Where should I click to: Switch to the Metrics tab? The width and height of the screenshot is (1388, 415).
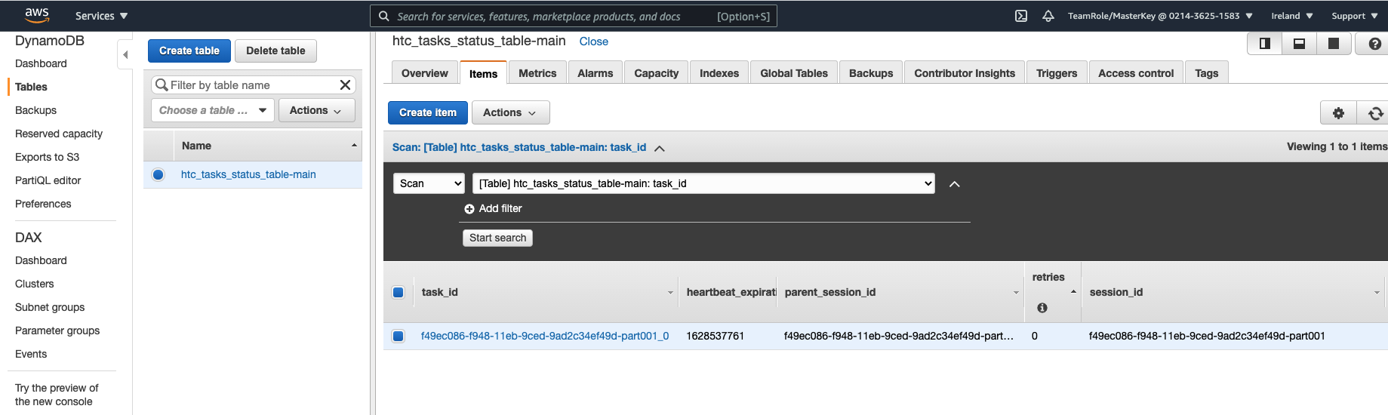pos(537,73)
